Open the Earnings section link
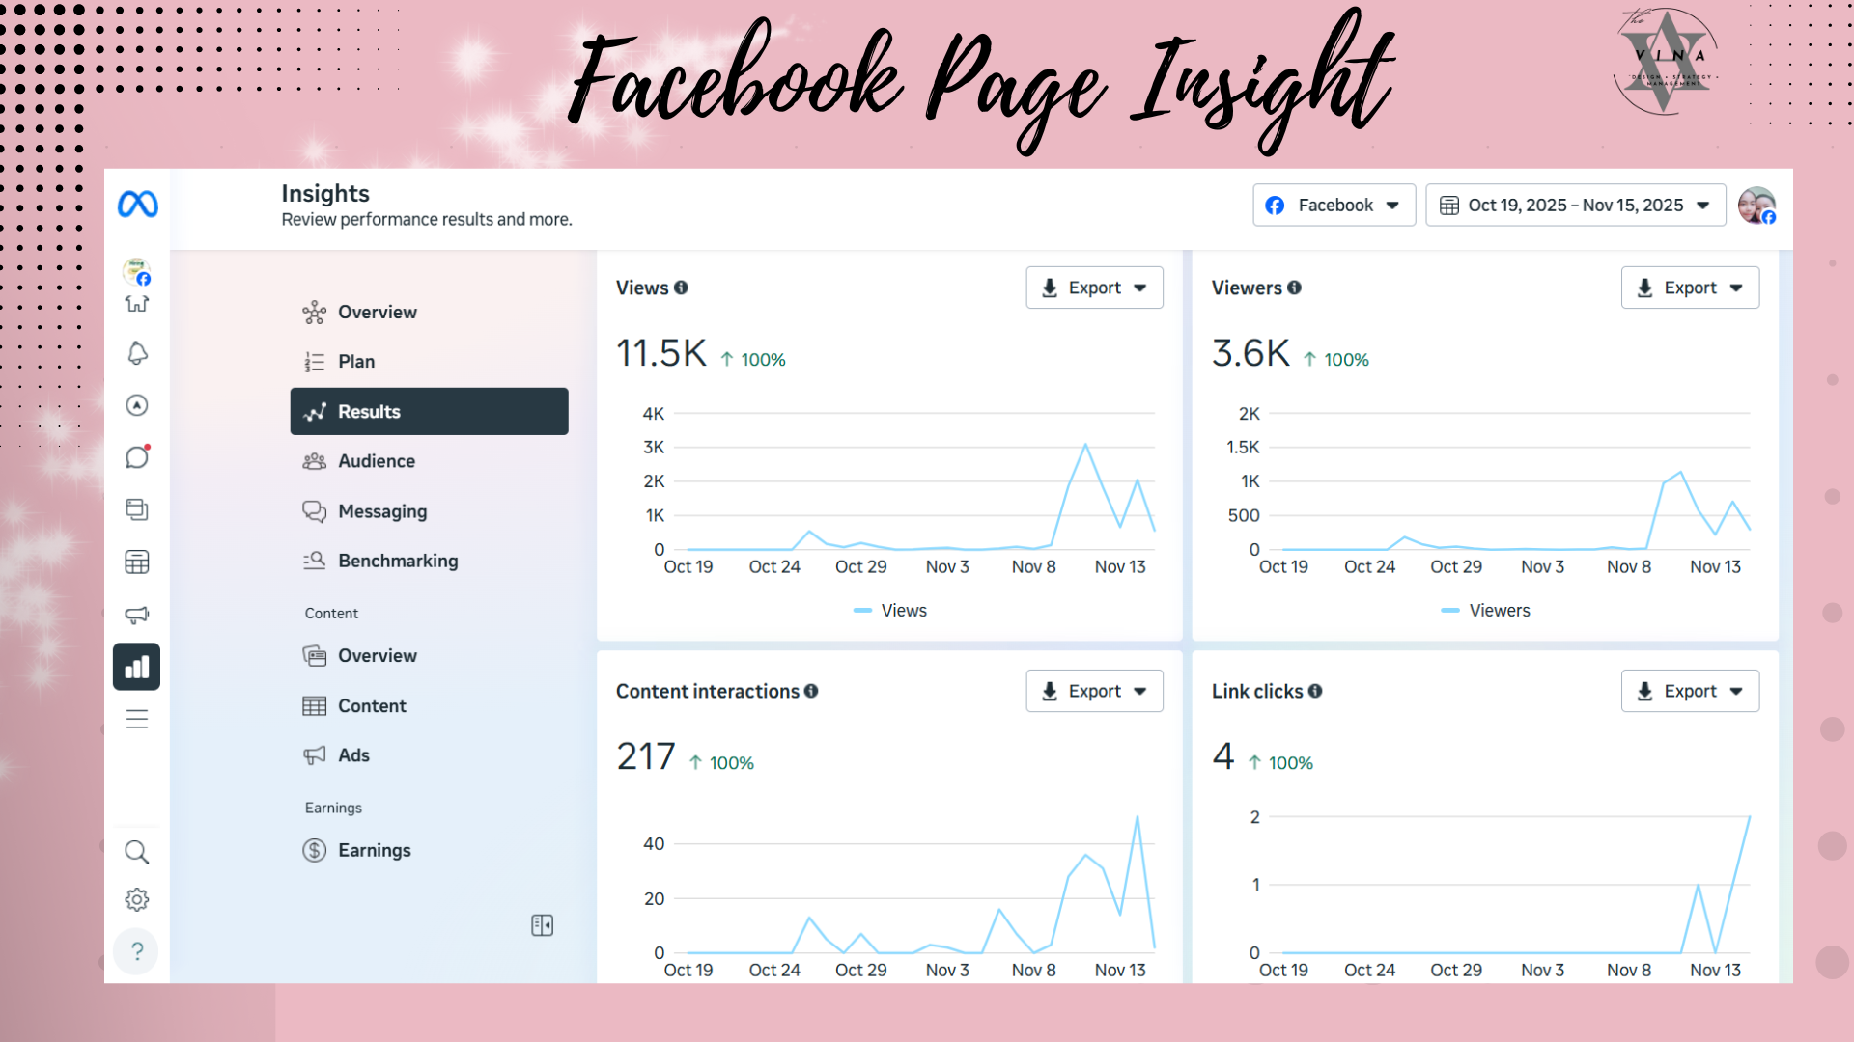The width and height of the screenshot is (1854, 1042). tap(374, 850)
